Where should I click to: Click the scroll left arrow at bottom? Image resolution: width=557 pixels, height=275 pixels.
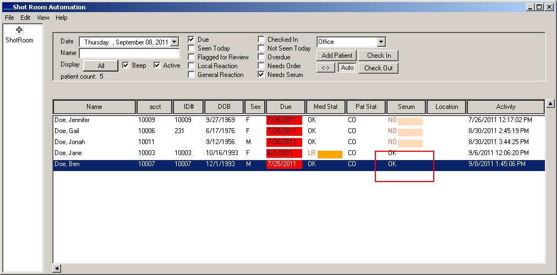click(57, 268)
